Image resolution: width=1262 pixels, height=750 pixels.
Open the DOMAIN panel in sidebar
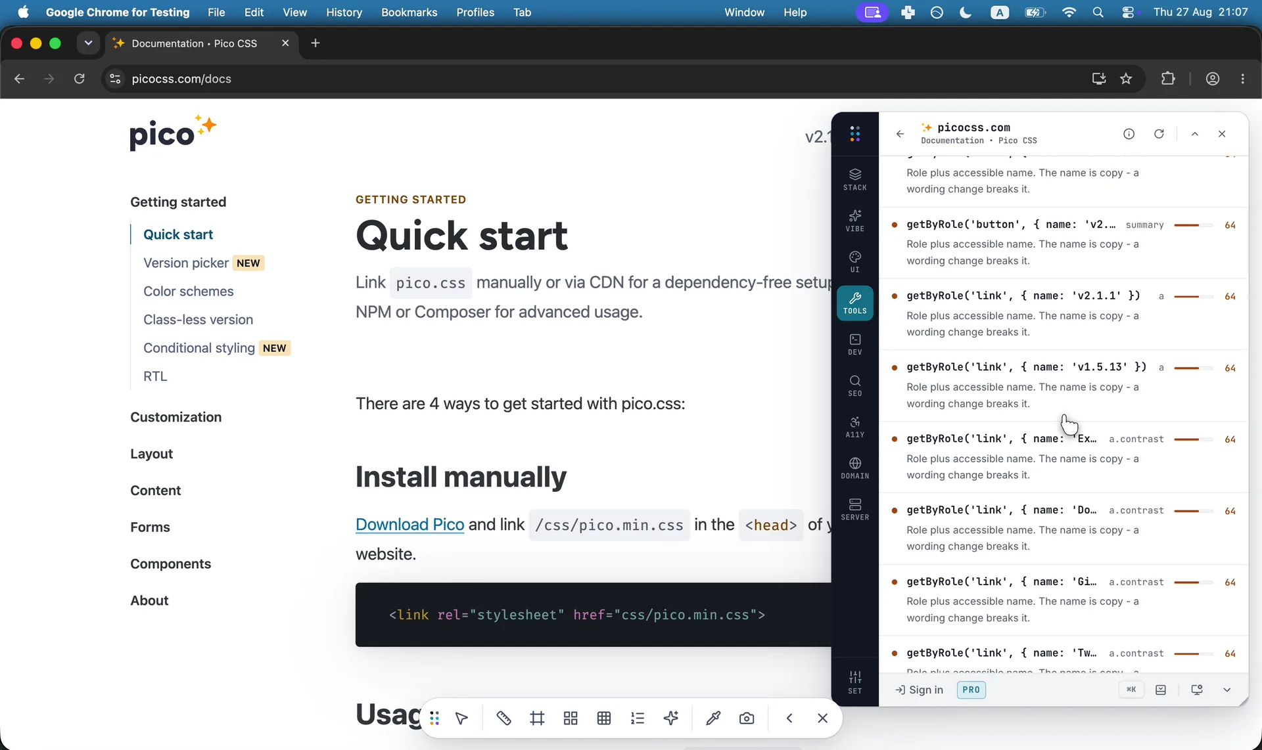click(854, 468)
